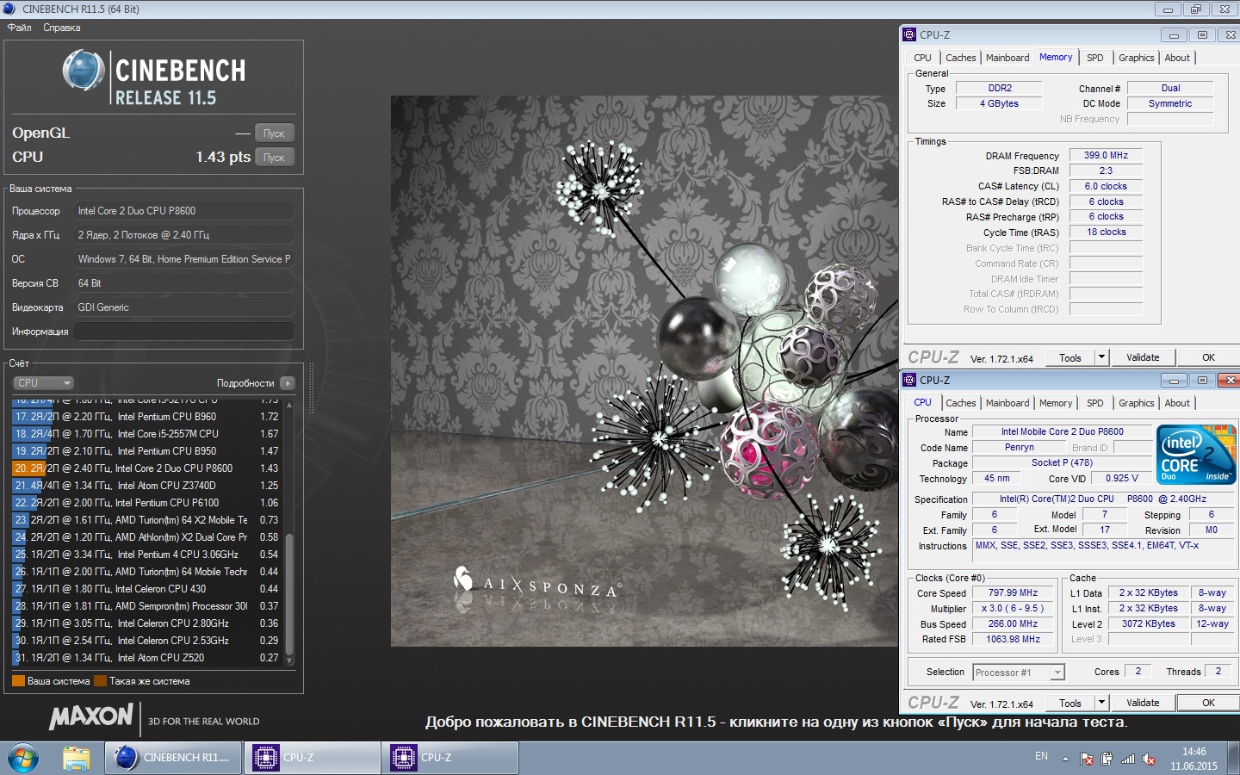
Task: Click the power plug battery tray icon
Action: coord(1107,759)
